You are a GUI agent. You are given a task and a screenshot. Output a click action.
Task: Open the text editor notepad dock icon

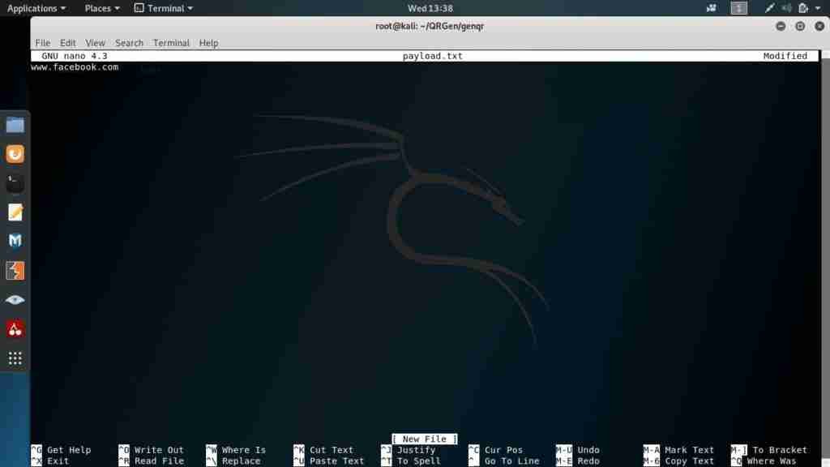pyautogui.click(x=15, y=212)
